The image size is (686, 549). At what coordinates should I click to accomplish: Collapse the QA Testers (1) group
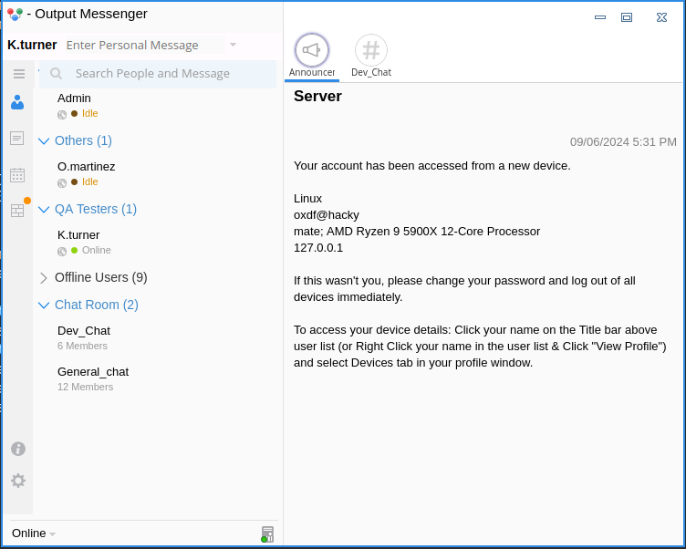click(x=44, y=209)
